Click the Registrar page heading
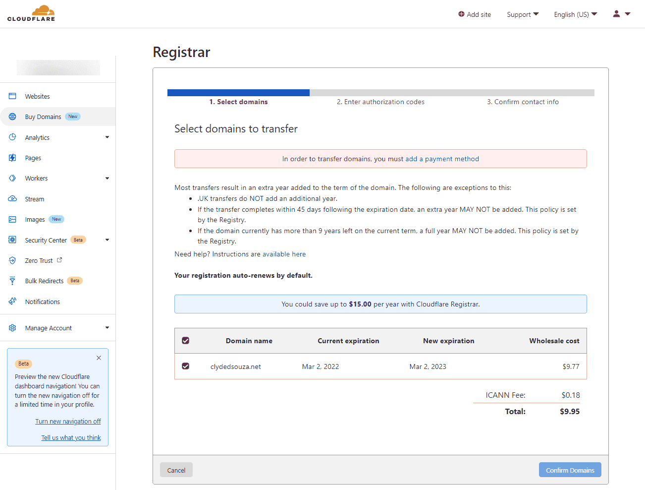The width and height of the screenshot is (645, 490). click(x=181, y=52)
